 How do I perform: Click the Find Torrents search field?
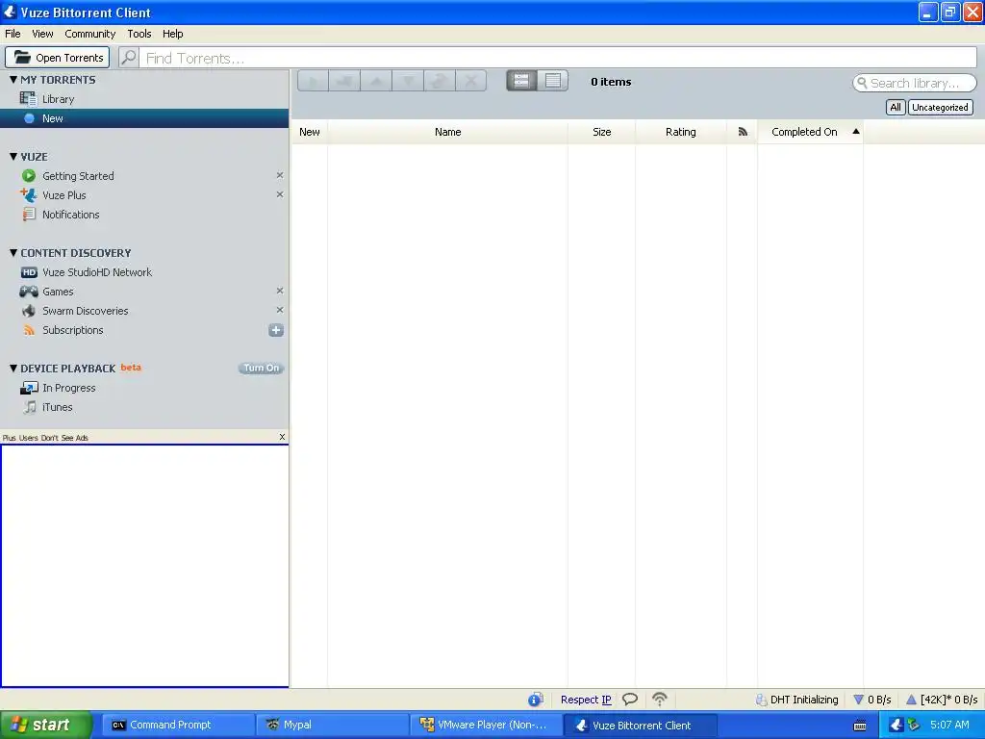[x=558, y=58]
